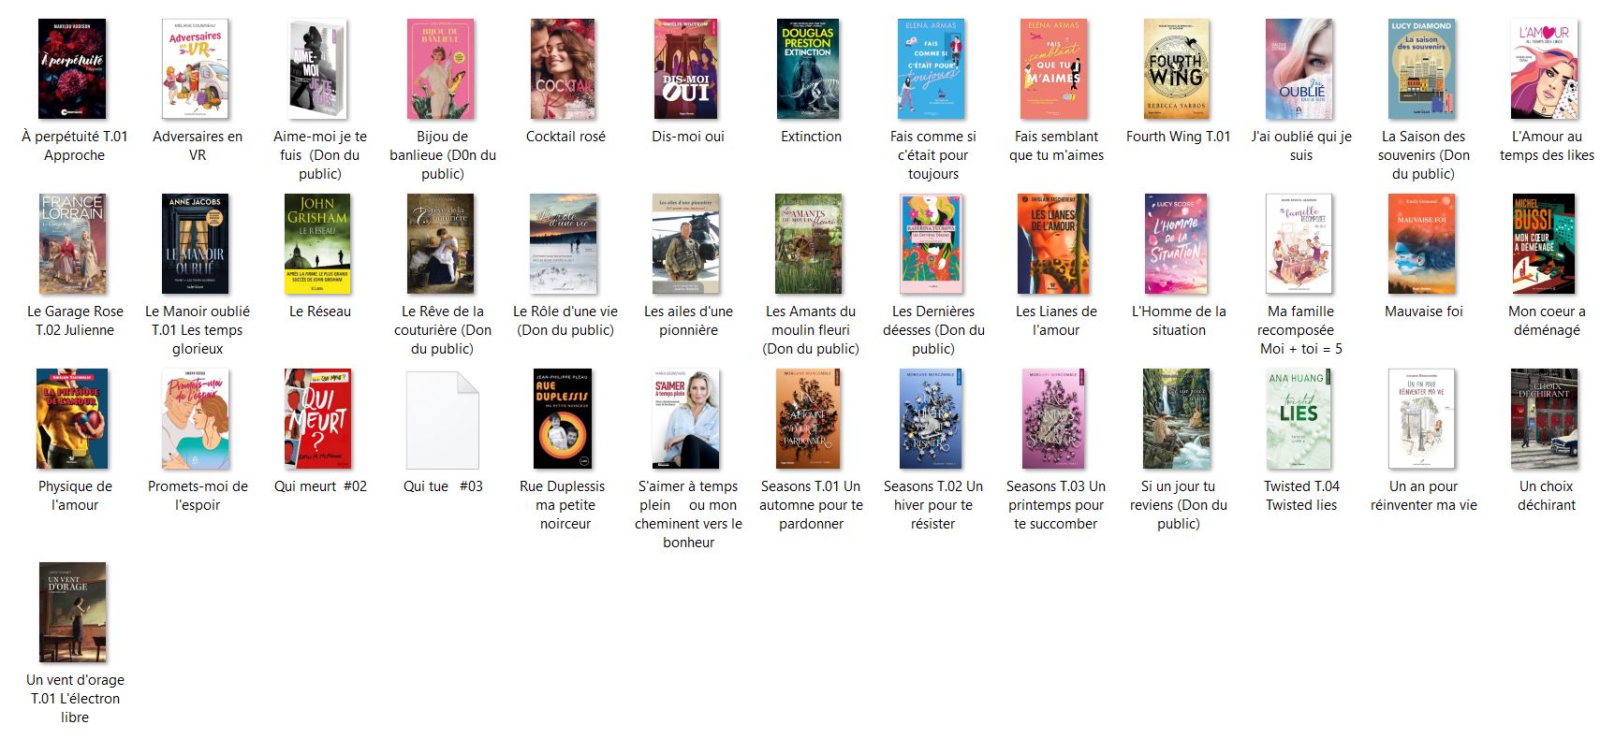
Task: Select the Mauvaise foi orange cover
Action: (x=1422, y=244)
